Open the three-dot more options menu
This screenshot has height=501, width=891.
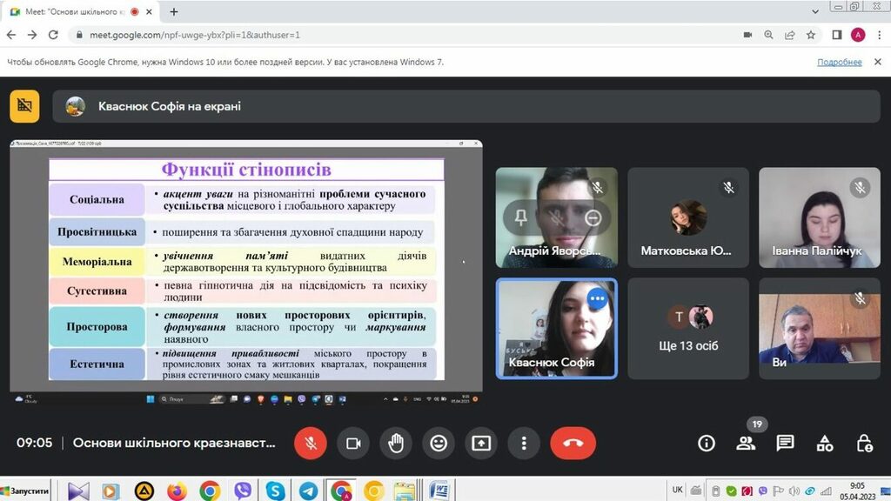click(x=524, y=443)
